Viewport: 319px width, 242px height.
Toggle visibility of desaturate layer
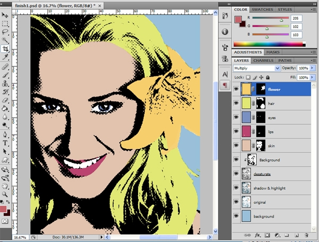(x=236, y=174)
